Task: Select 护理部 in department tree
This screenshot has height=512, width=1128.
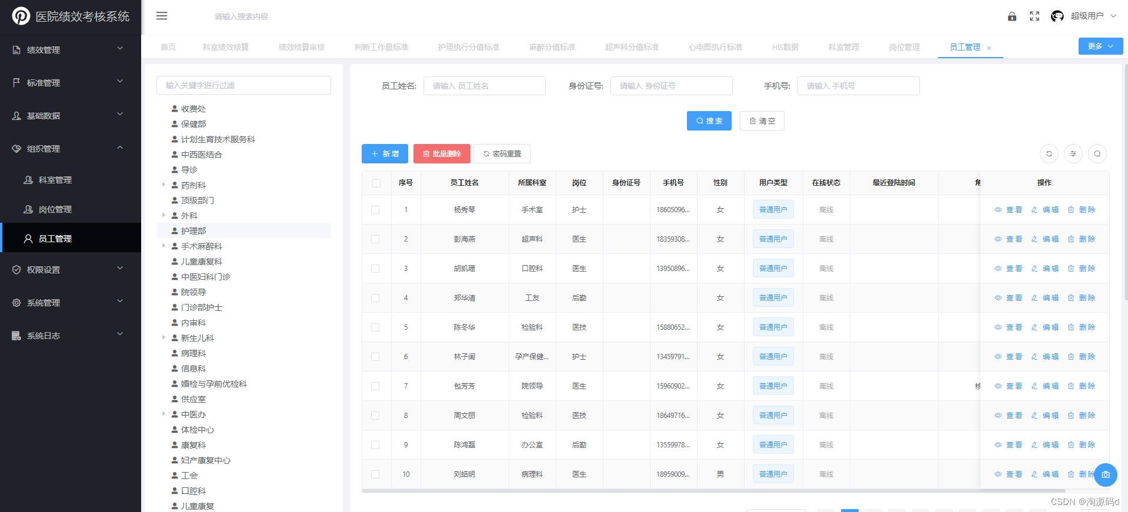Action: 243,230
